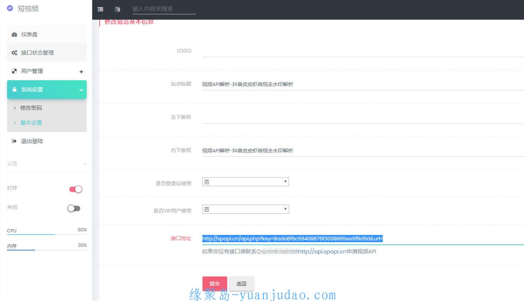This screenshot has width=524, height=301.
Task: Click the 短视频 logo icon
Action: [10, 8]
